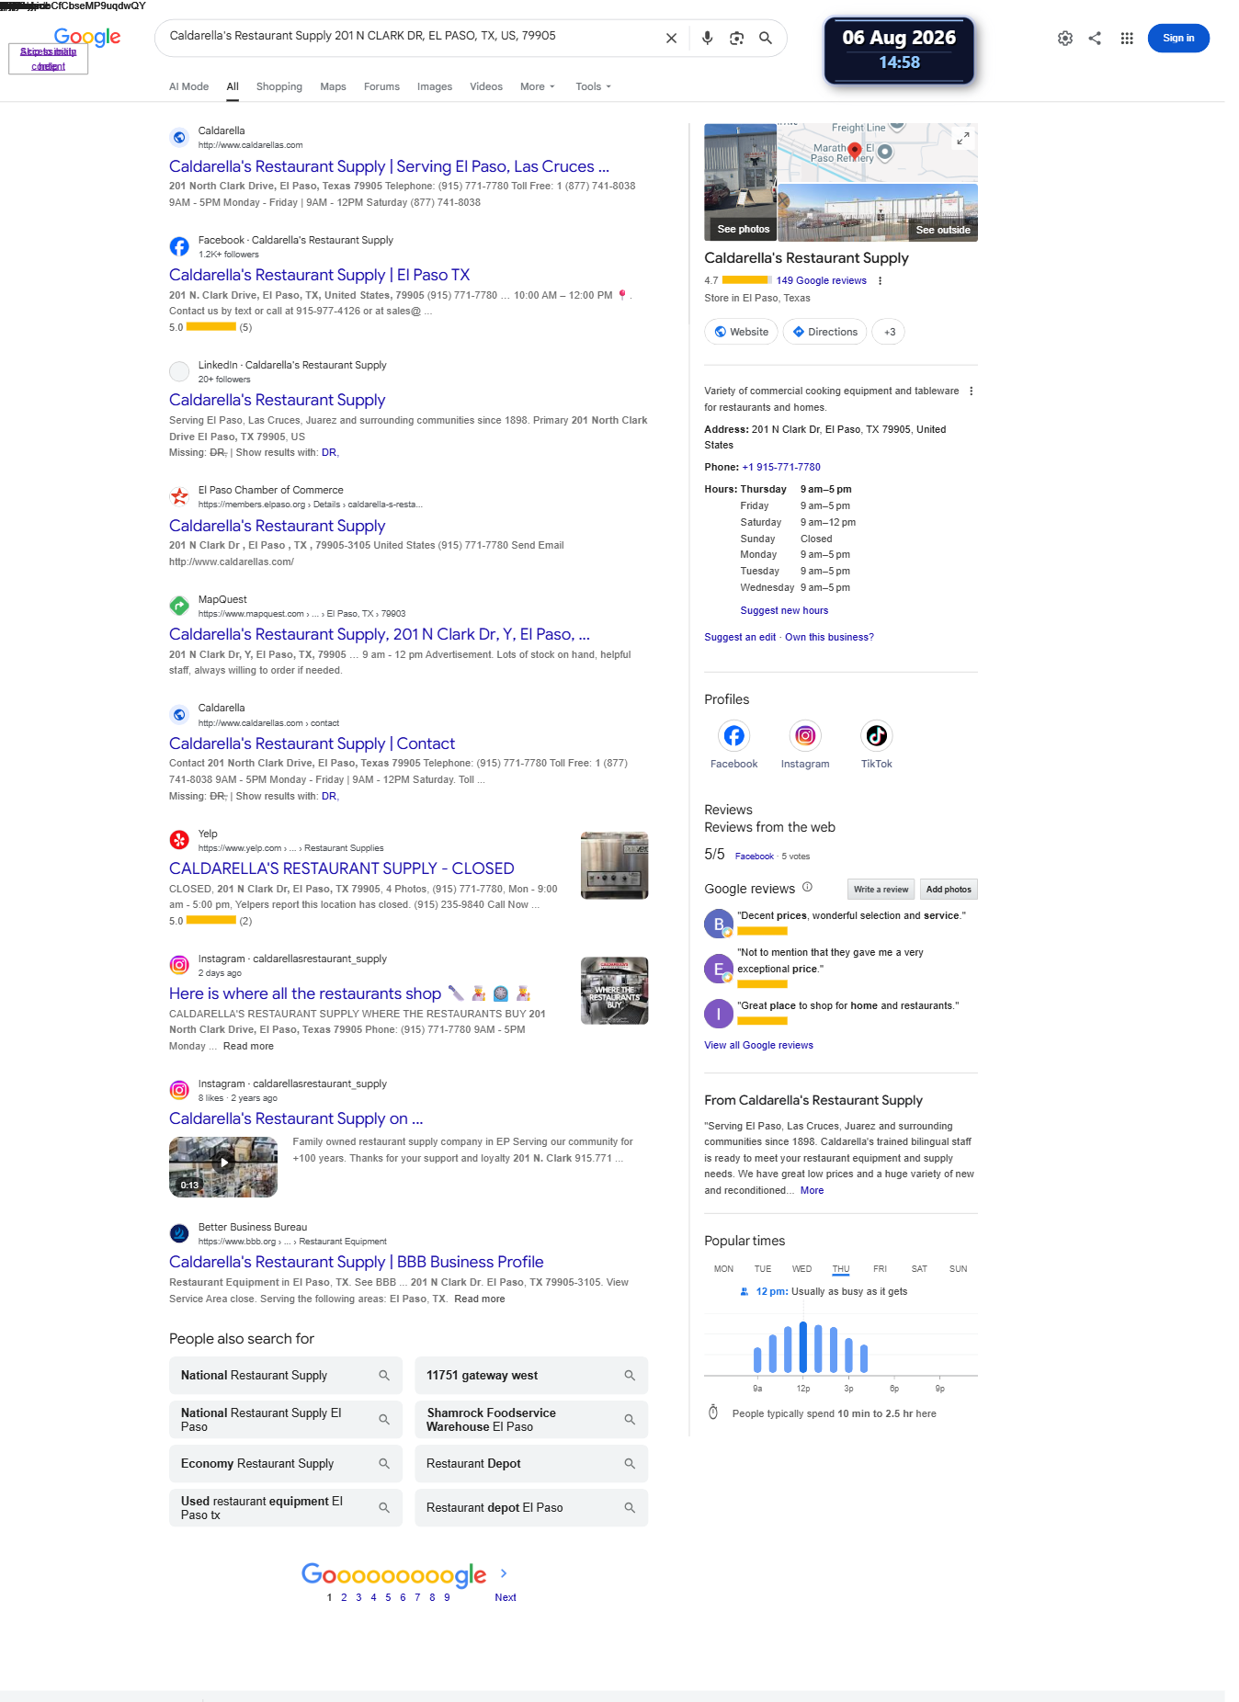This screenshot has height=1702, width=1239.
Task: Search Restaurant Depot related query
Action: click(x=531, y=1464)
